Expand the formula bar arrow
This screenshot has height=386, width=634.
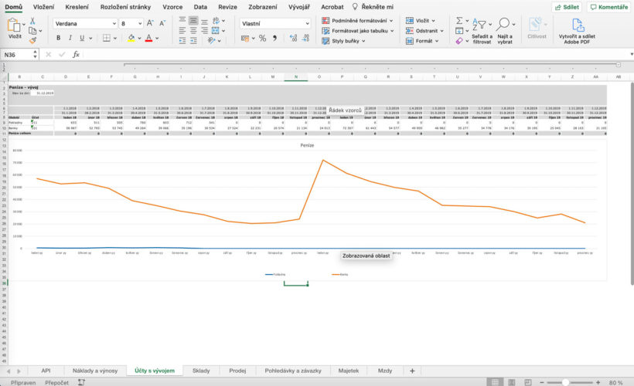click(x=631, y=54)
